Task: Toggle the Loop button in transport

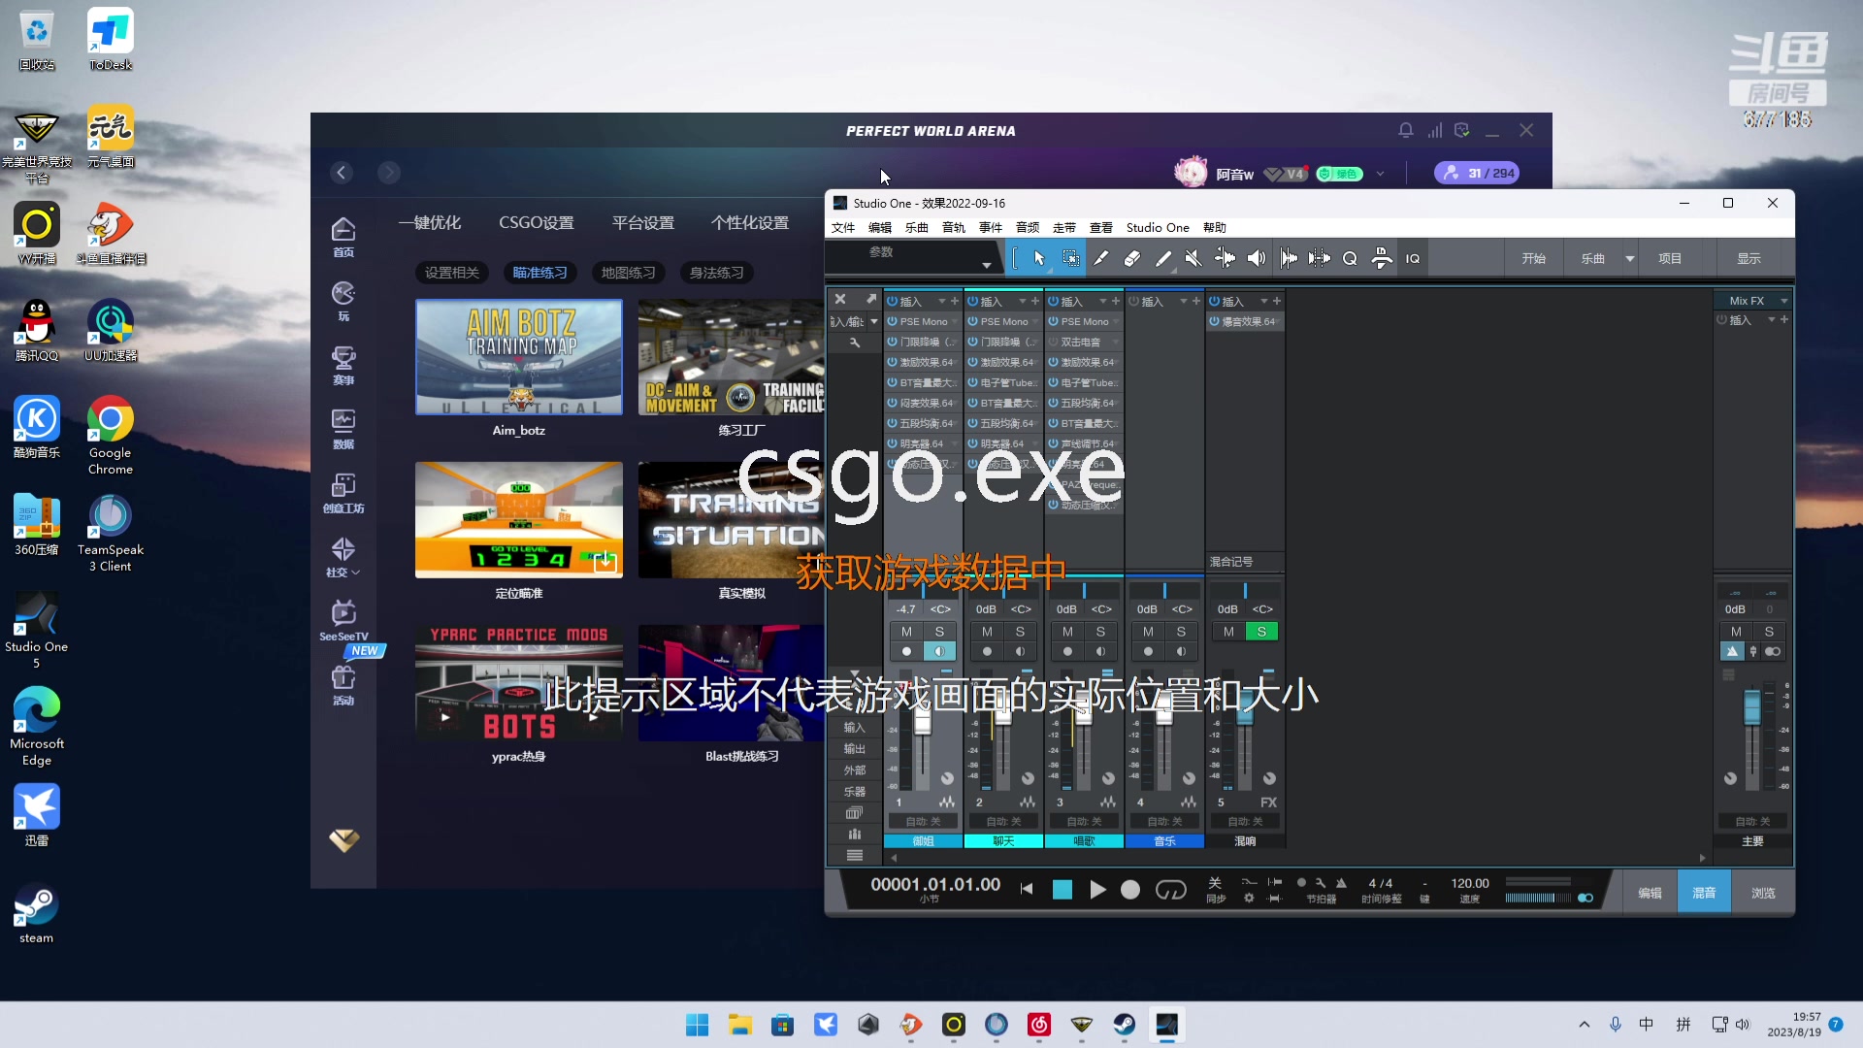Action: pos(1170,890)
